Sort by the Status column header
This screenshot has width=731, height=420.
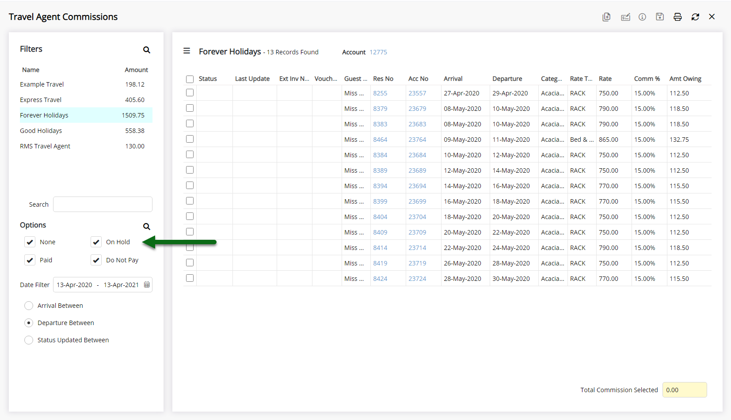(x=208, y=79)
